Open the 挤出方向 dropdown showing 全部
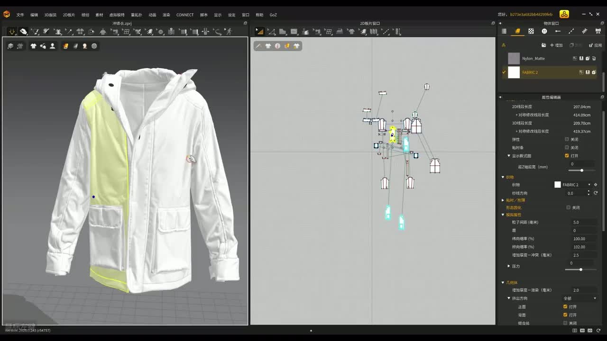 [579, 298]
